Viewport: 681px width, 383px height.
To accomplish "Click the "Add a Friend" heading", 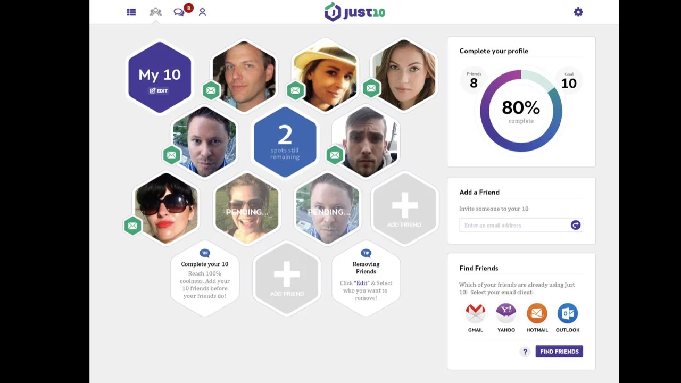I will click(479, 192).
